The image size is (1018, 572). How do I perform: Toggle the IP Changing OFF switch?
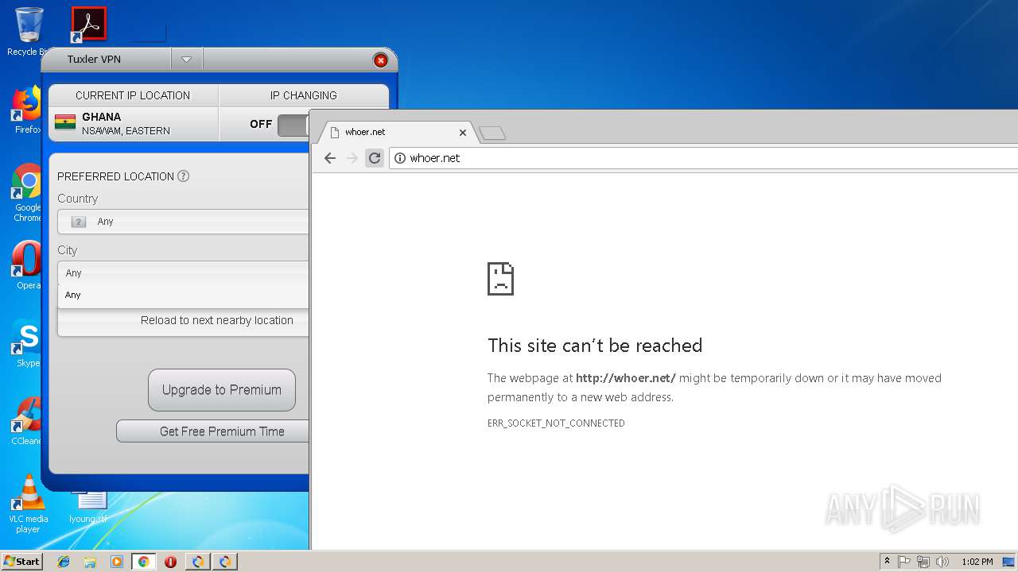pyautogui.click(x=293, y=125)
